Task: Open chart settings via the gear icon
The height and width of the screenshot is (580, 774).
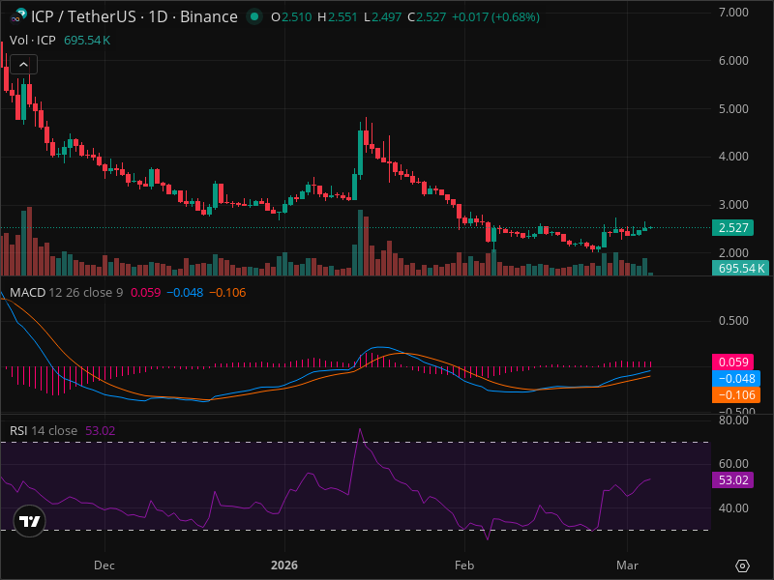Action: (x=742, y=565)
